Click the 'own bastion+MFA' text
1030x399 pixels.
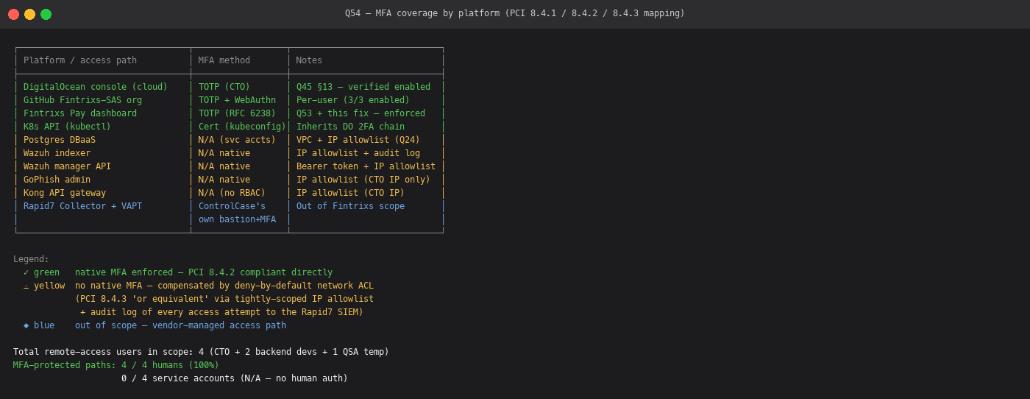tap(237, 219)
